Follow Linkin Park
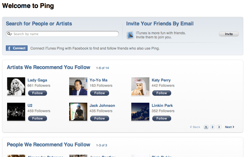 coord(162,119)
